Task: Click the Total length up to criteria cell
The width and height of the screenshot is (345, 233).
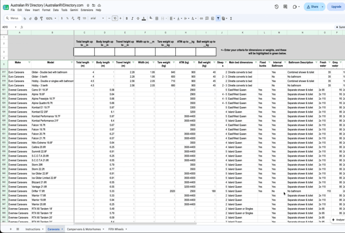Action: 84,52
